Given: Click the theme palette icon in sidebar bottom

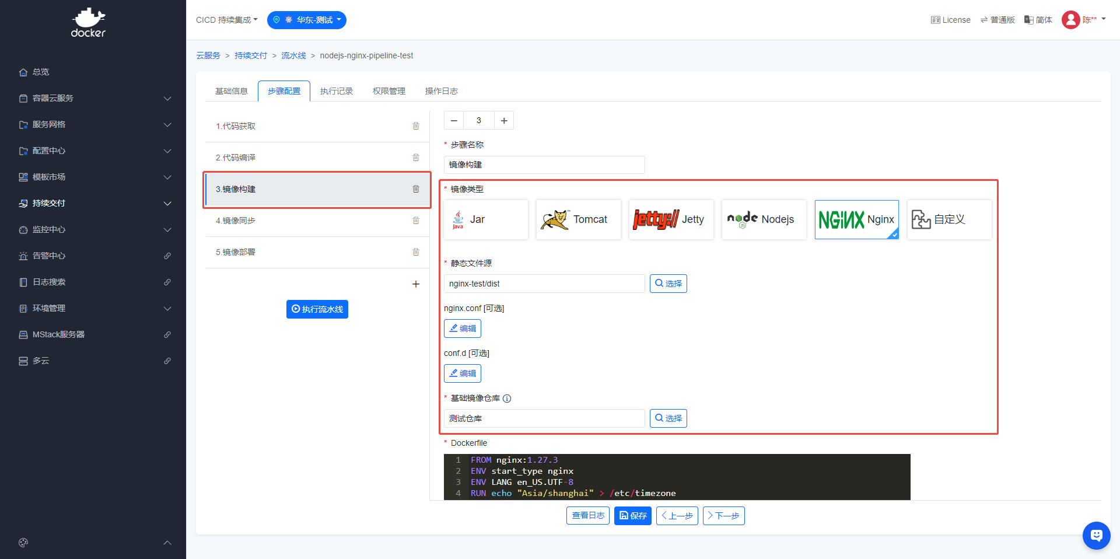Looking at the screenshot, I should pyautogui.click(x=23, y=543).
